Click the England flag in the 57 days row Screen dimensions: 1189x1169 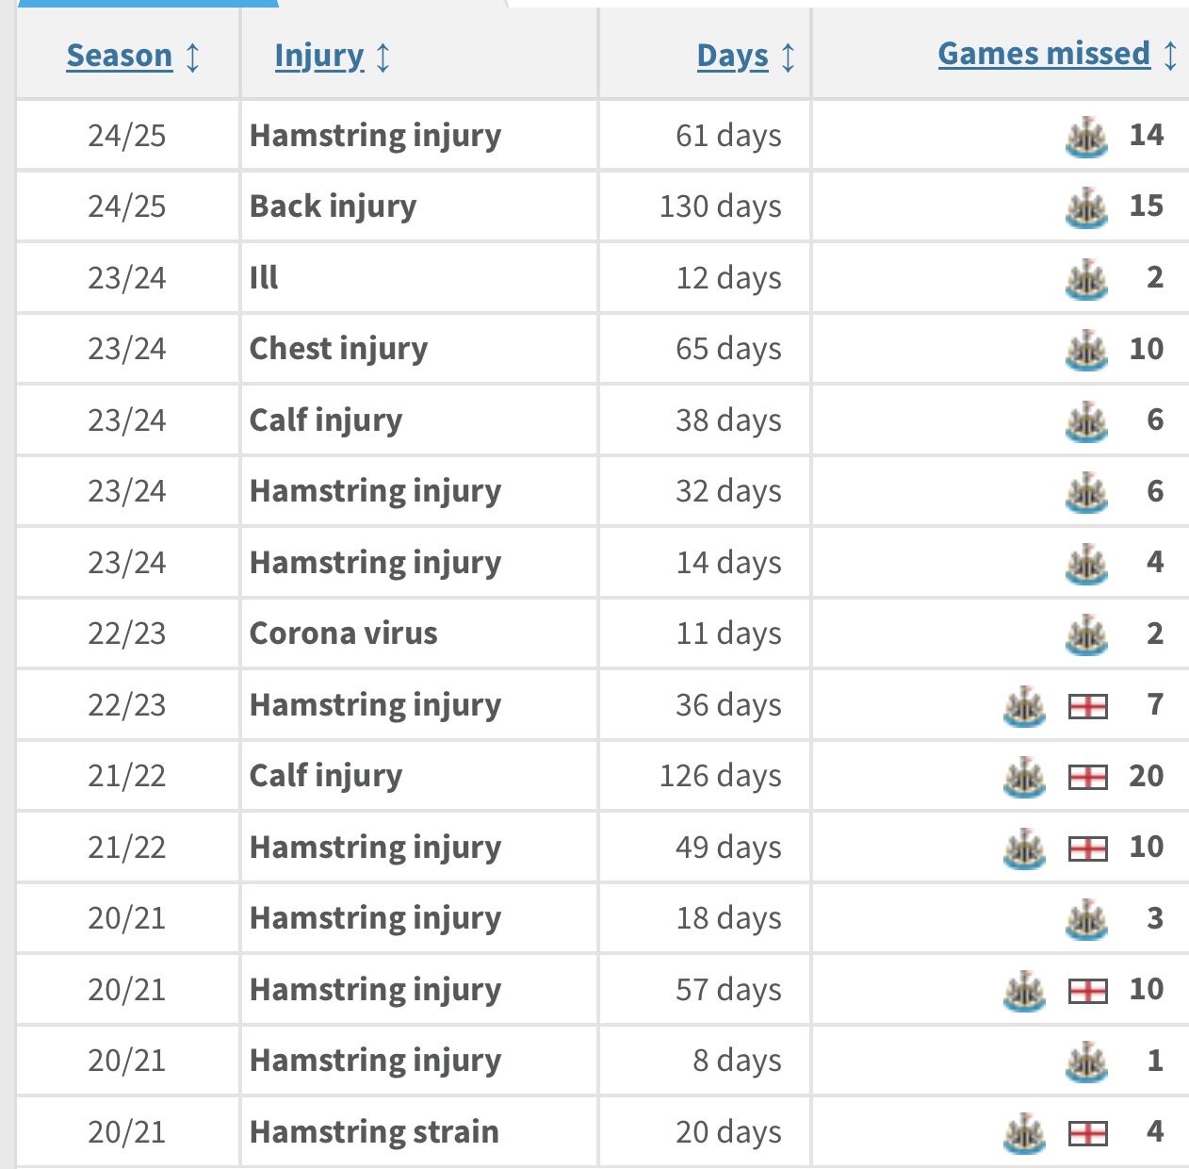pyautogui.click(x=1087, y=991)
